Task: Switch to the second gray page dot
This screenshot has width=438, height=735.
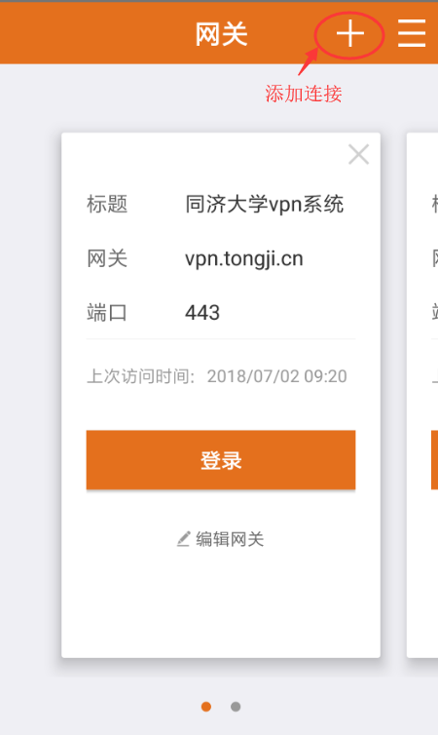Action: coord(236,707)
